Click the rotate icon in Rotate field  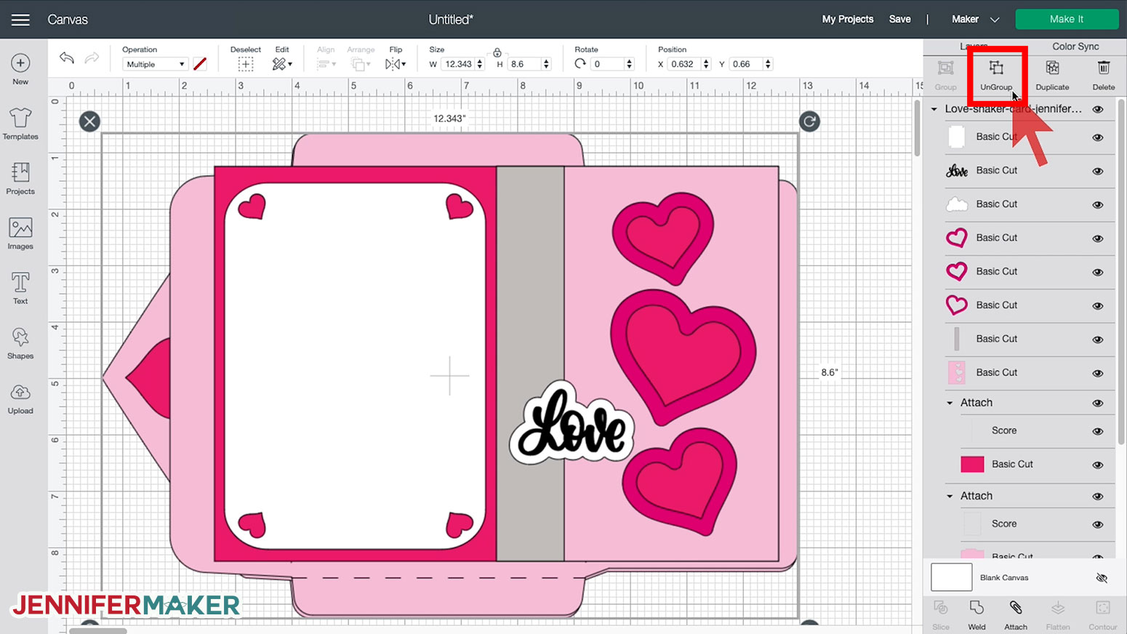pos(580,64)
